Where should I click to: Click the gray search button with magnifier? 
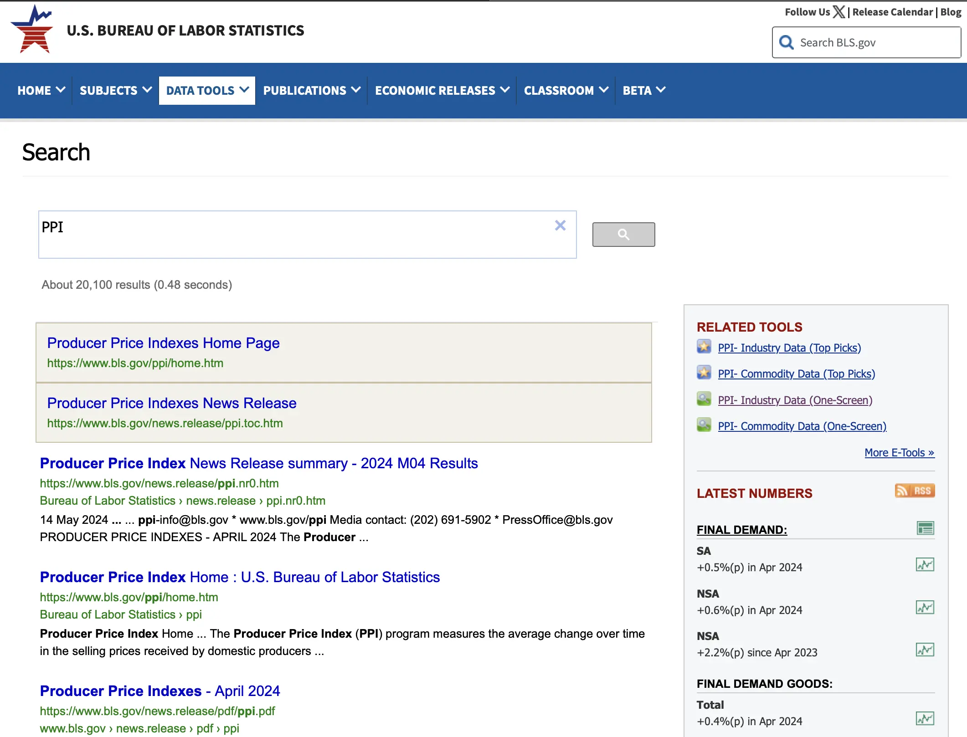[x=623, y=235]
